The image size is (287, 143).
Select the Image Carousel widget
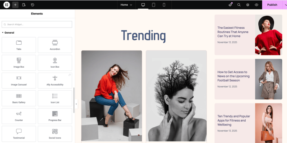tap(19, 80)
